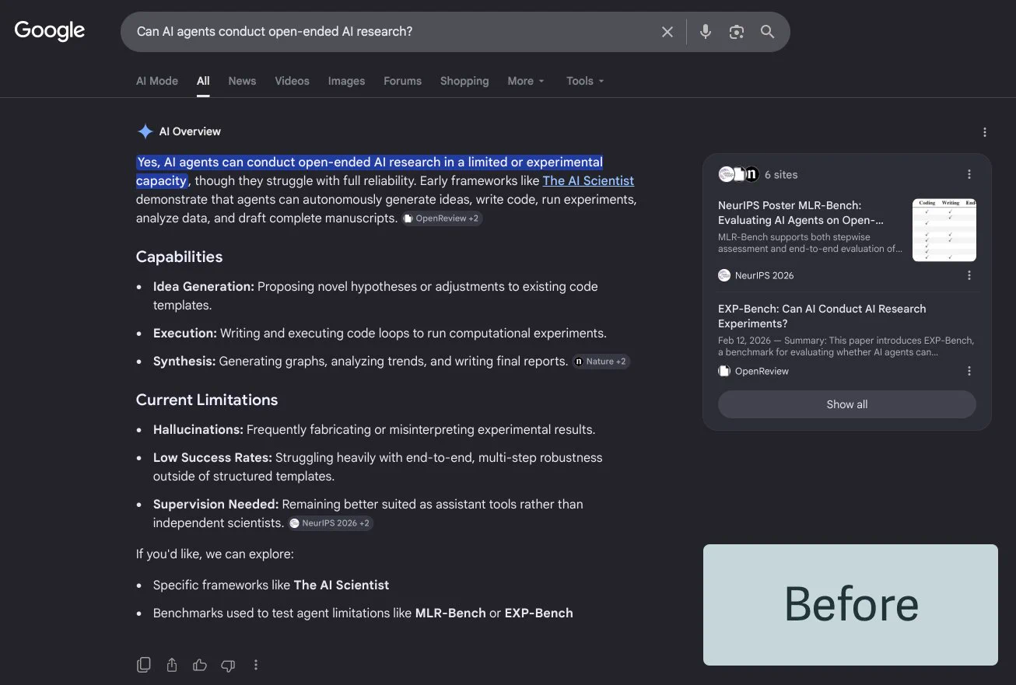The image size is (1016, 685).
Task: Give the AI Overview a thumbs up
Action: coord(200,665)
